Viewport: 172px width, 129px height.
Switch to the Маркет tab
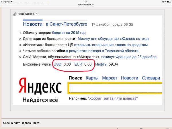(x=110, y=78)
